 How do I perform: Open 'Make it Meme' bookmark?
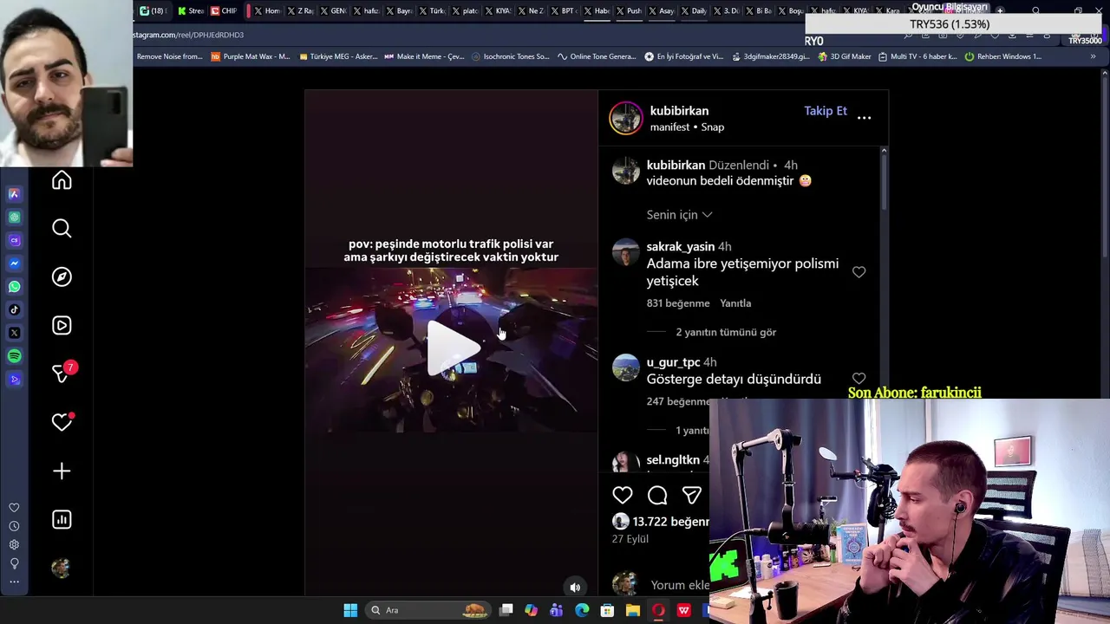[425, 56]
